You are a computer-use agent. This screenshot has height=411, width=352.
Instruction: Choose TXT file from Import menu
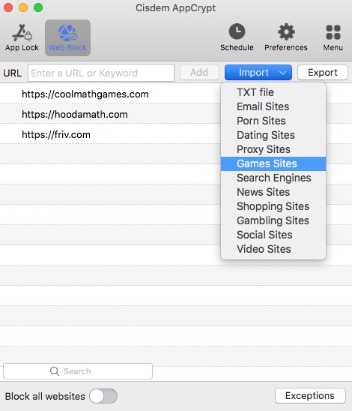(x=273, y=92)
